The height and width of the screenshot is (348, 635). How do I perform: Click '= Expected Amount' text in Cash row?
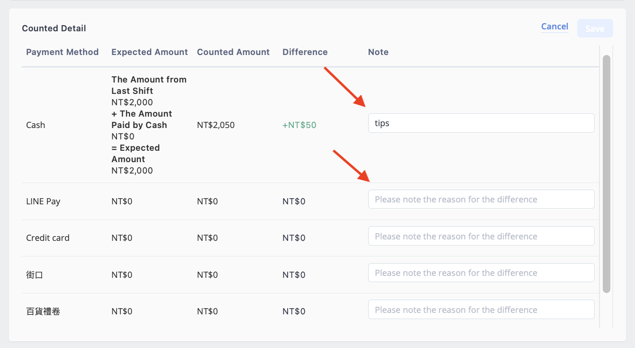click(136, 154)
